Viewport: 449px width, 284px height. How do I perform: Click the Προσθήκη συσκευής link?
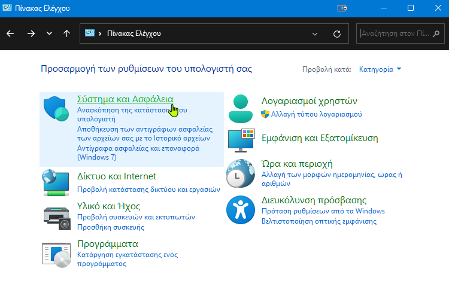[111, 227]
